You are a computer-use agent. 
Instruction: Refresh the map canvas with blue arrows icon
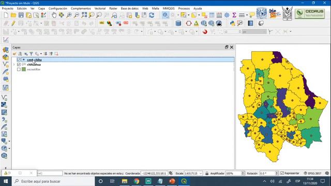point(152,15)
